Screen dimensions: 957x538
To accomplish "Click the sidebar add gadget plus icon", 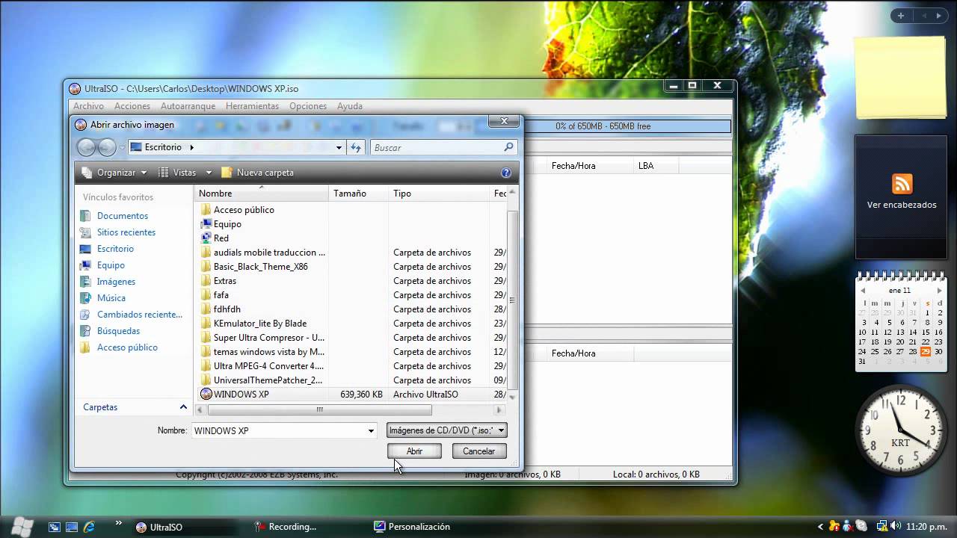I will click(x=901, y=16).
